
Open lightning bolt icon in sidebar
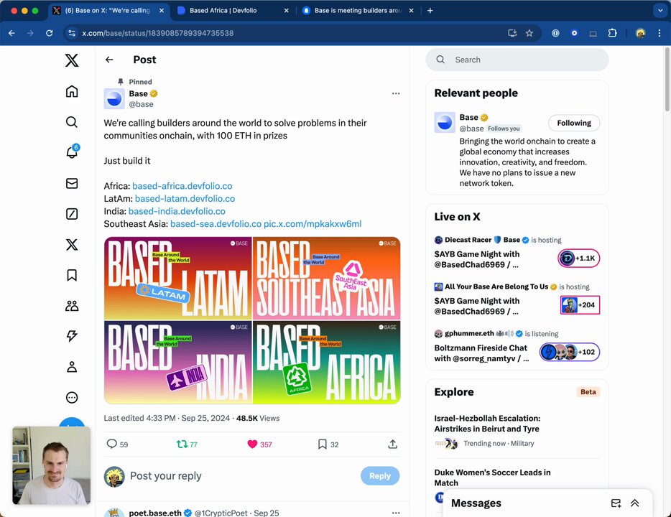click(x=72, y=336)
